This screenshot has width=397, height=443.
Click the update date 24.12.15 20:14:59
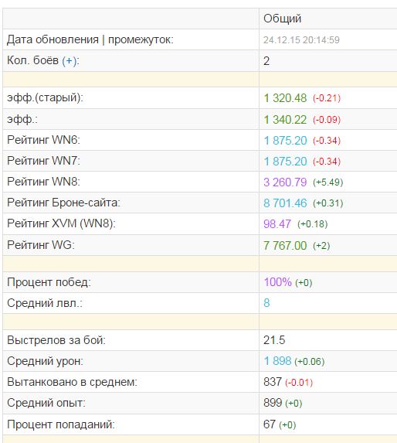(x=301, y=40)
